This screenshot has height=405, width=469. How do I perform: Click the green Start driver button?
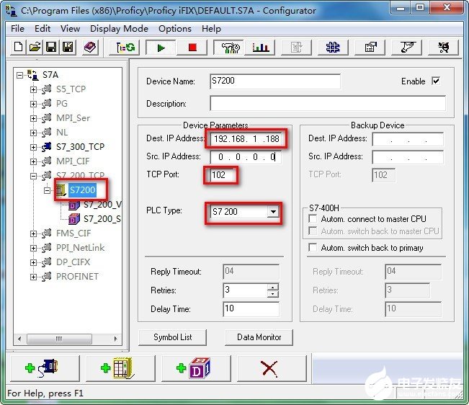[x=160, y=48]
